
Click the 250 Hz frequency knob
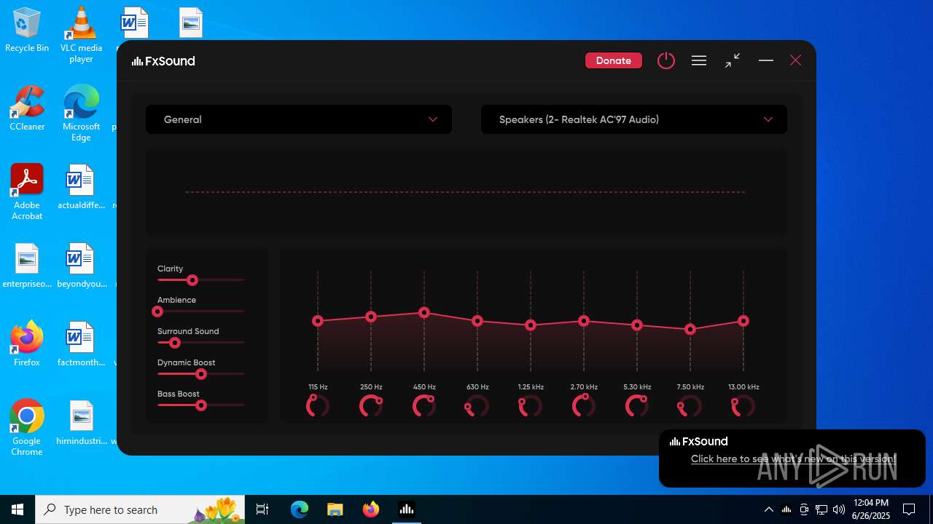click(371, 405)
